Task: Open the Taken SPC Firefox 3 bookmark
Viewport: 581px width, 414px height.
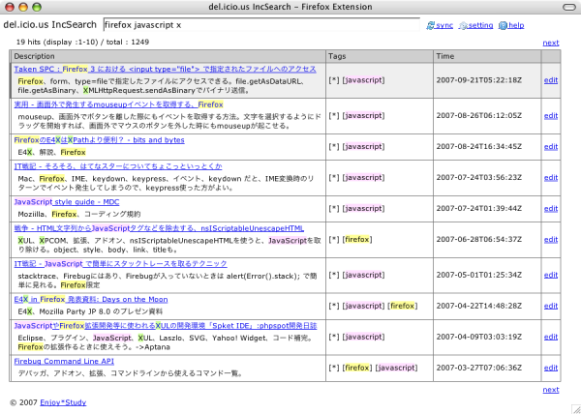Action: coord(166,70)
